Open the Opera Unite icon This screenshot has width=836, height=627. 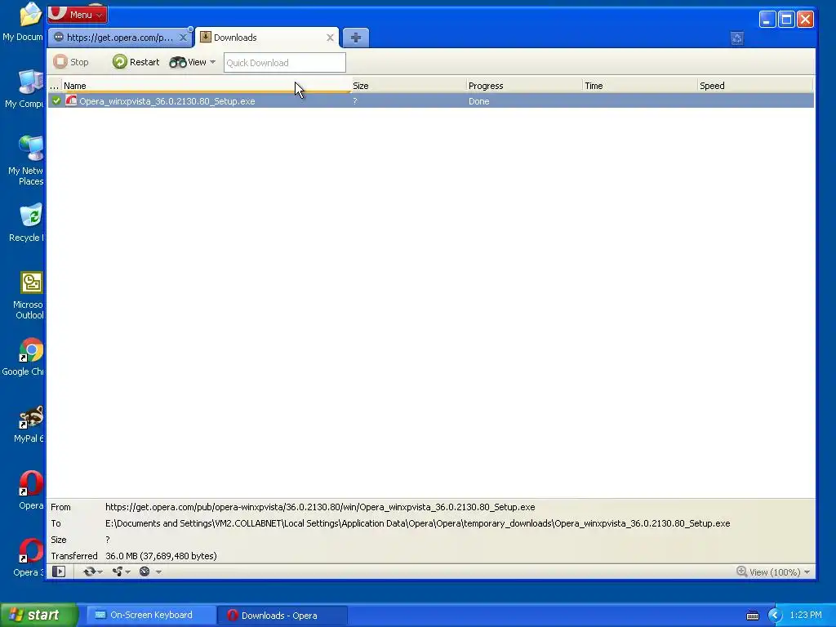118,571
